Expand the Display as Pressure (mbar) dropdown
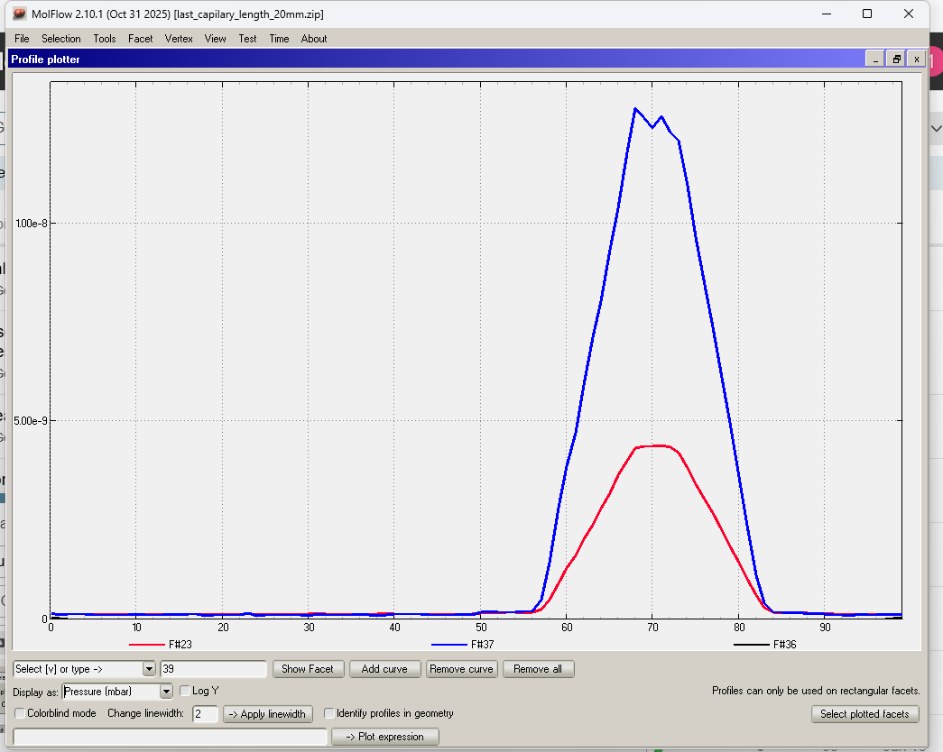Viewport: 943px width, 752px height. (x=165, y=692)
